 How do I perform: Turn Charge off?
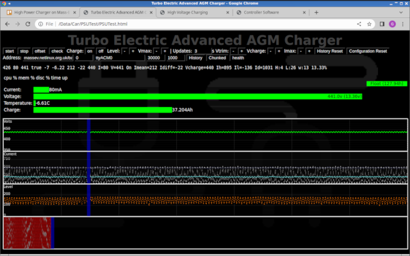click(x=101, y=51)
